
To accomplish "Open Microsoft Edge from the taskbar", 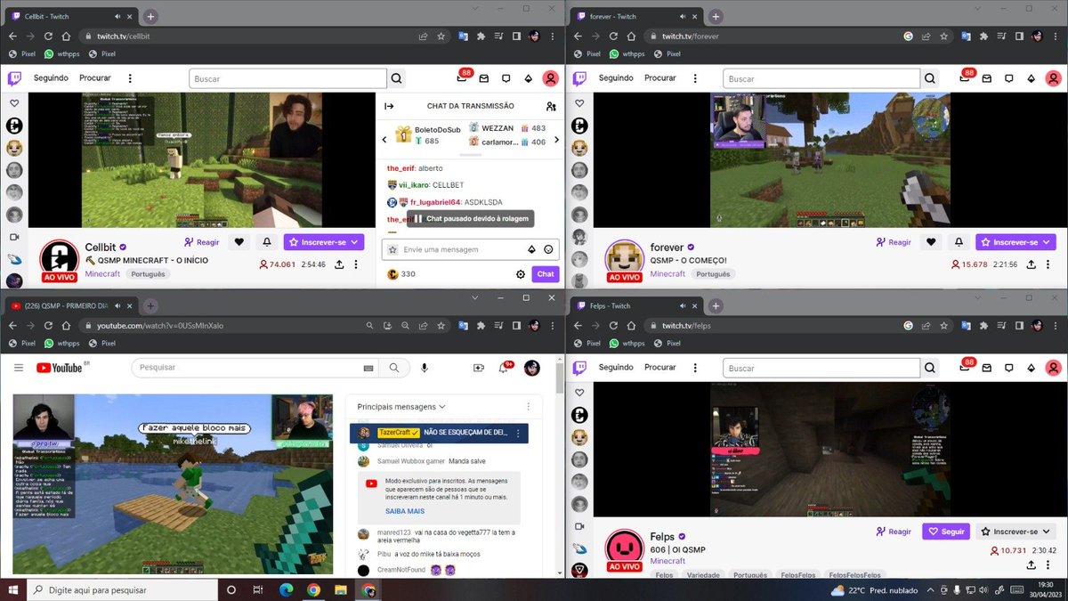I will (286, 589).
